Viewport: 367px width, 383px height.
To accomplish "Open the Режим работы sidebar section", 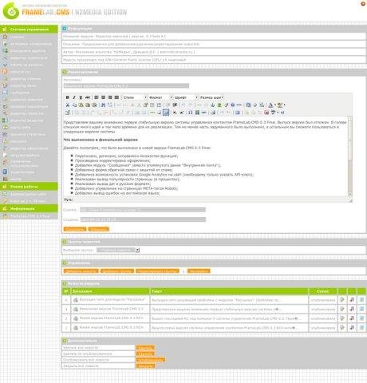I will (29, 187).
